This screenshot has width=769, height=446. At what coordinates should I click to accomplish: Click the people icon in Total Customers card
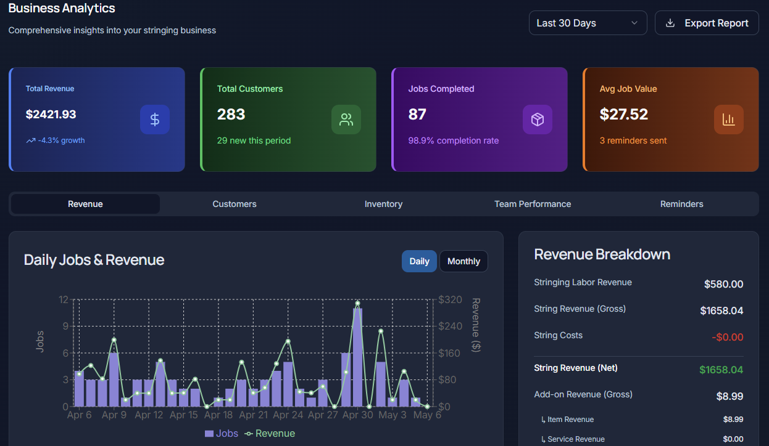346,120
